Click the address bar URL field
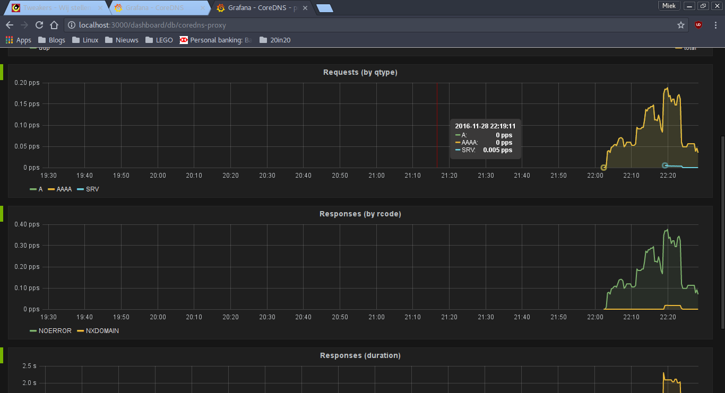The height and width of the screenshot is (393, 725). (x=372, y=25)
